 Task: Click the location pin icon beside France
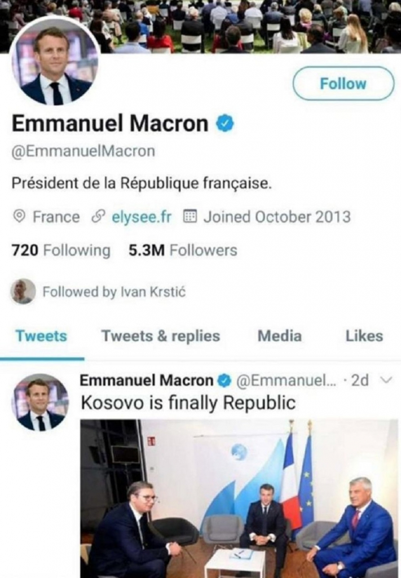[x=20, y=215]
